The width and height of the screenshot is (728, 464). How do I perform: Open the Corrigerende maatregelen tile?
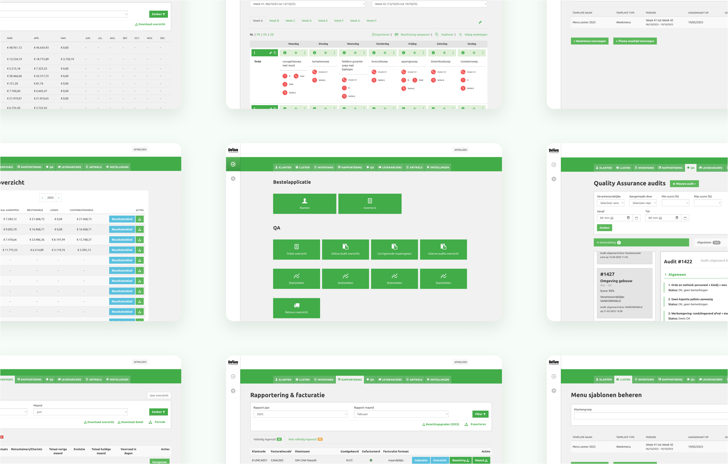click(x=394, y=249)
